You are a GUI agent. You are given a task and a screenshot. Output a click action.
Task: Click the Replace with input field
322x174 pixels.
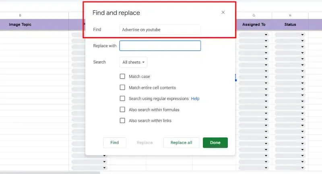pyautogui.click(x=160, y=46)
